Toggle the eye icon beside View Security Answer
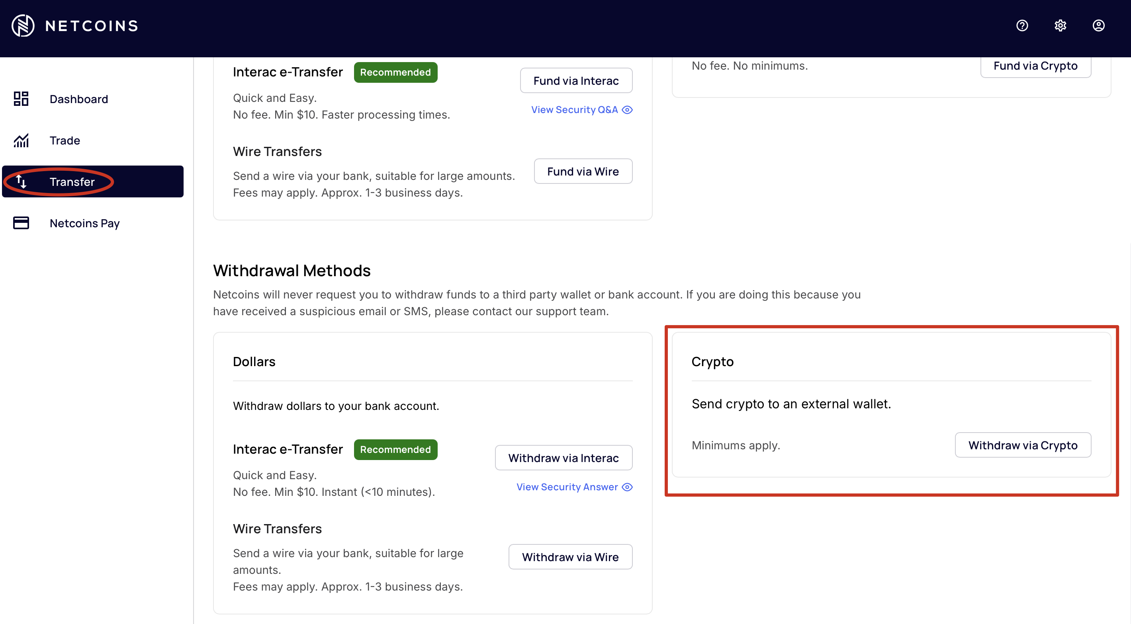Image resolution: width=1131 pixels, height=624 pixels. (x=627, y=487)
